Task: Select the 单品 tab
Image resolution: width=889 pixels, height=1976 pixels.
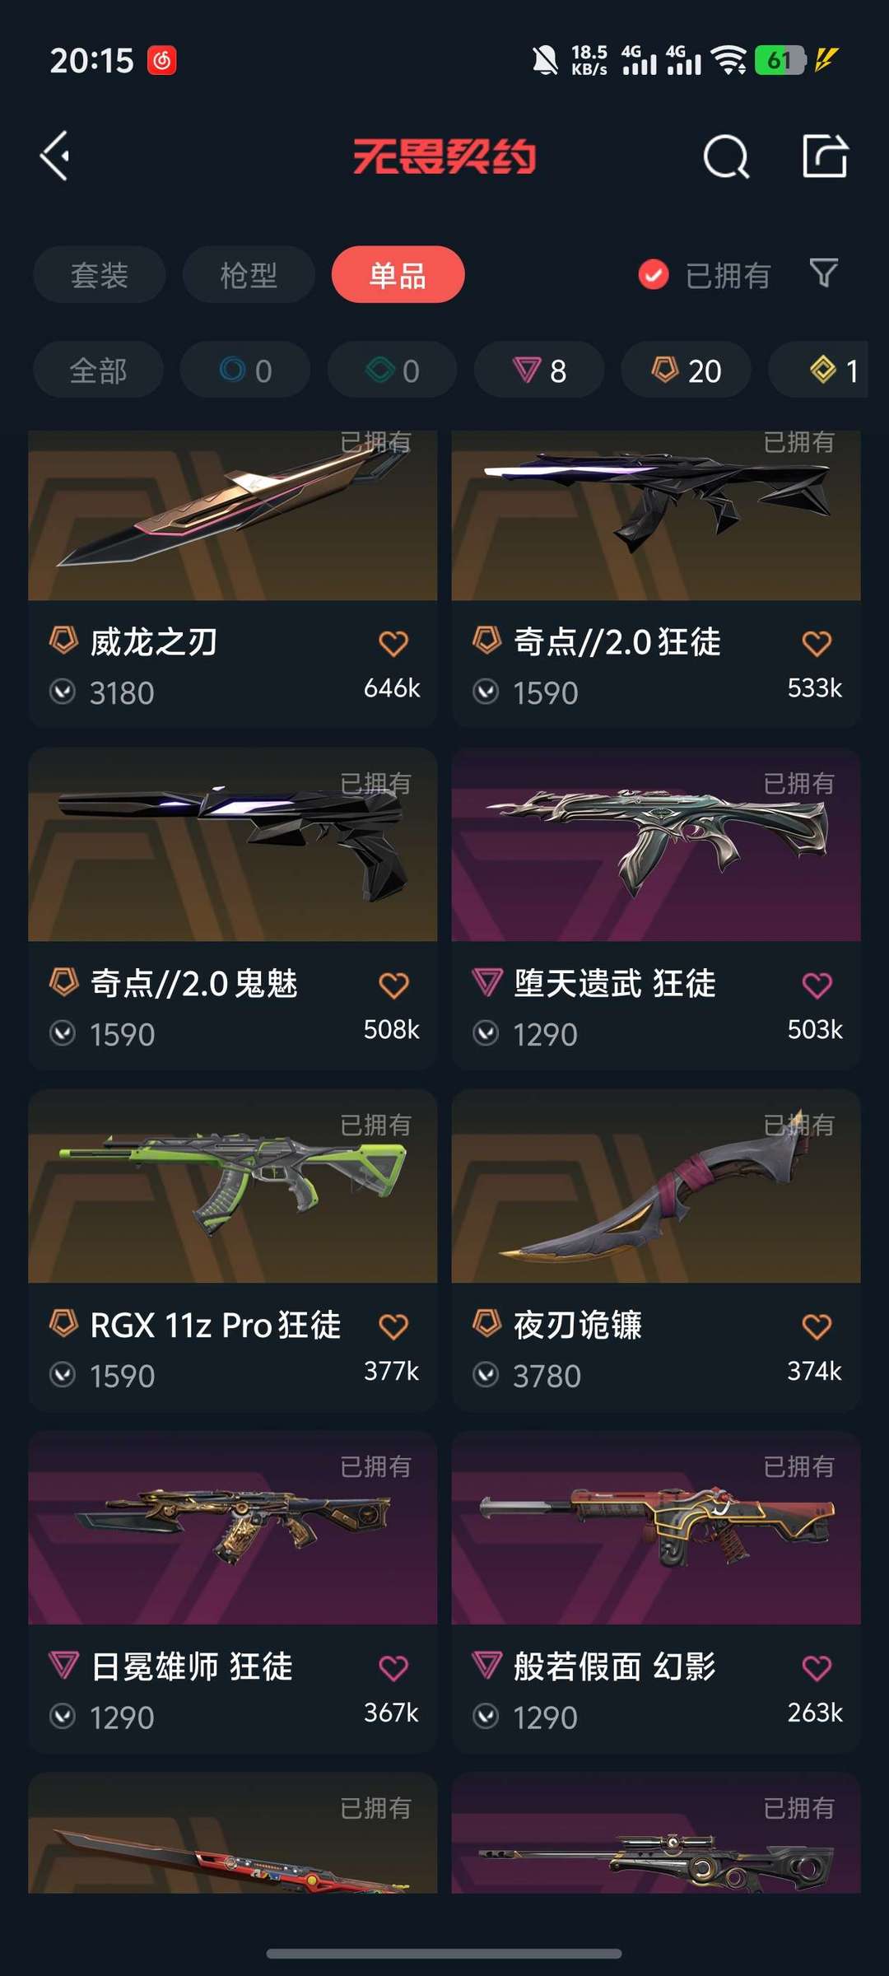Action: (398, 274)
